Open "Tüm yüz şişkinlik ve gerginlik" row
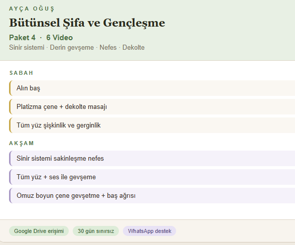295x245 pixels. click(x=152, y=125)
